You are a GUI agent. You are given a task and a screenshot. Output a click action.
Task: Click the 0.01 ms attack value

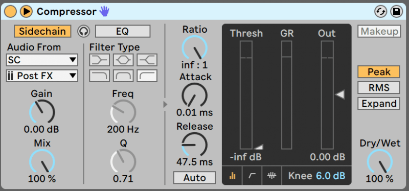tap(194, 112)
